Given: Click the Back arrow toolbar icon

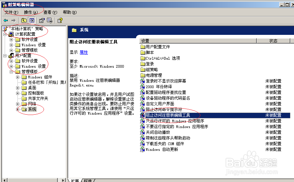Looking at the screenshot, I should point(6,20).
